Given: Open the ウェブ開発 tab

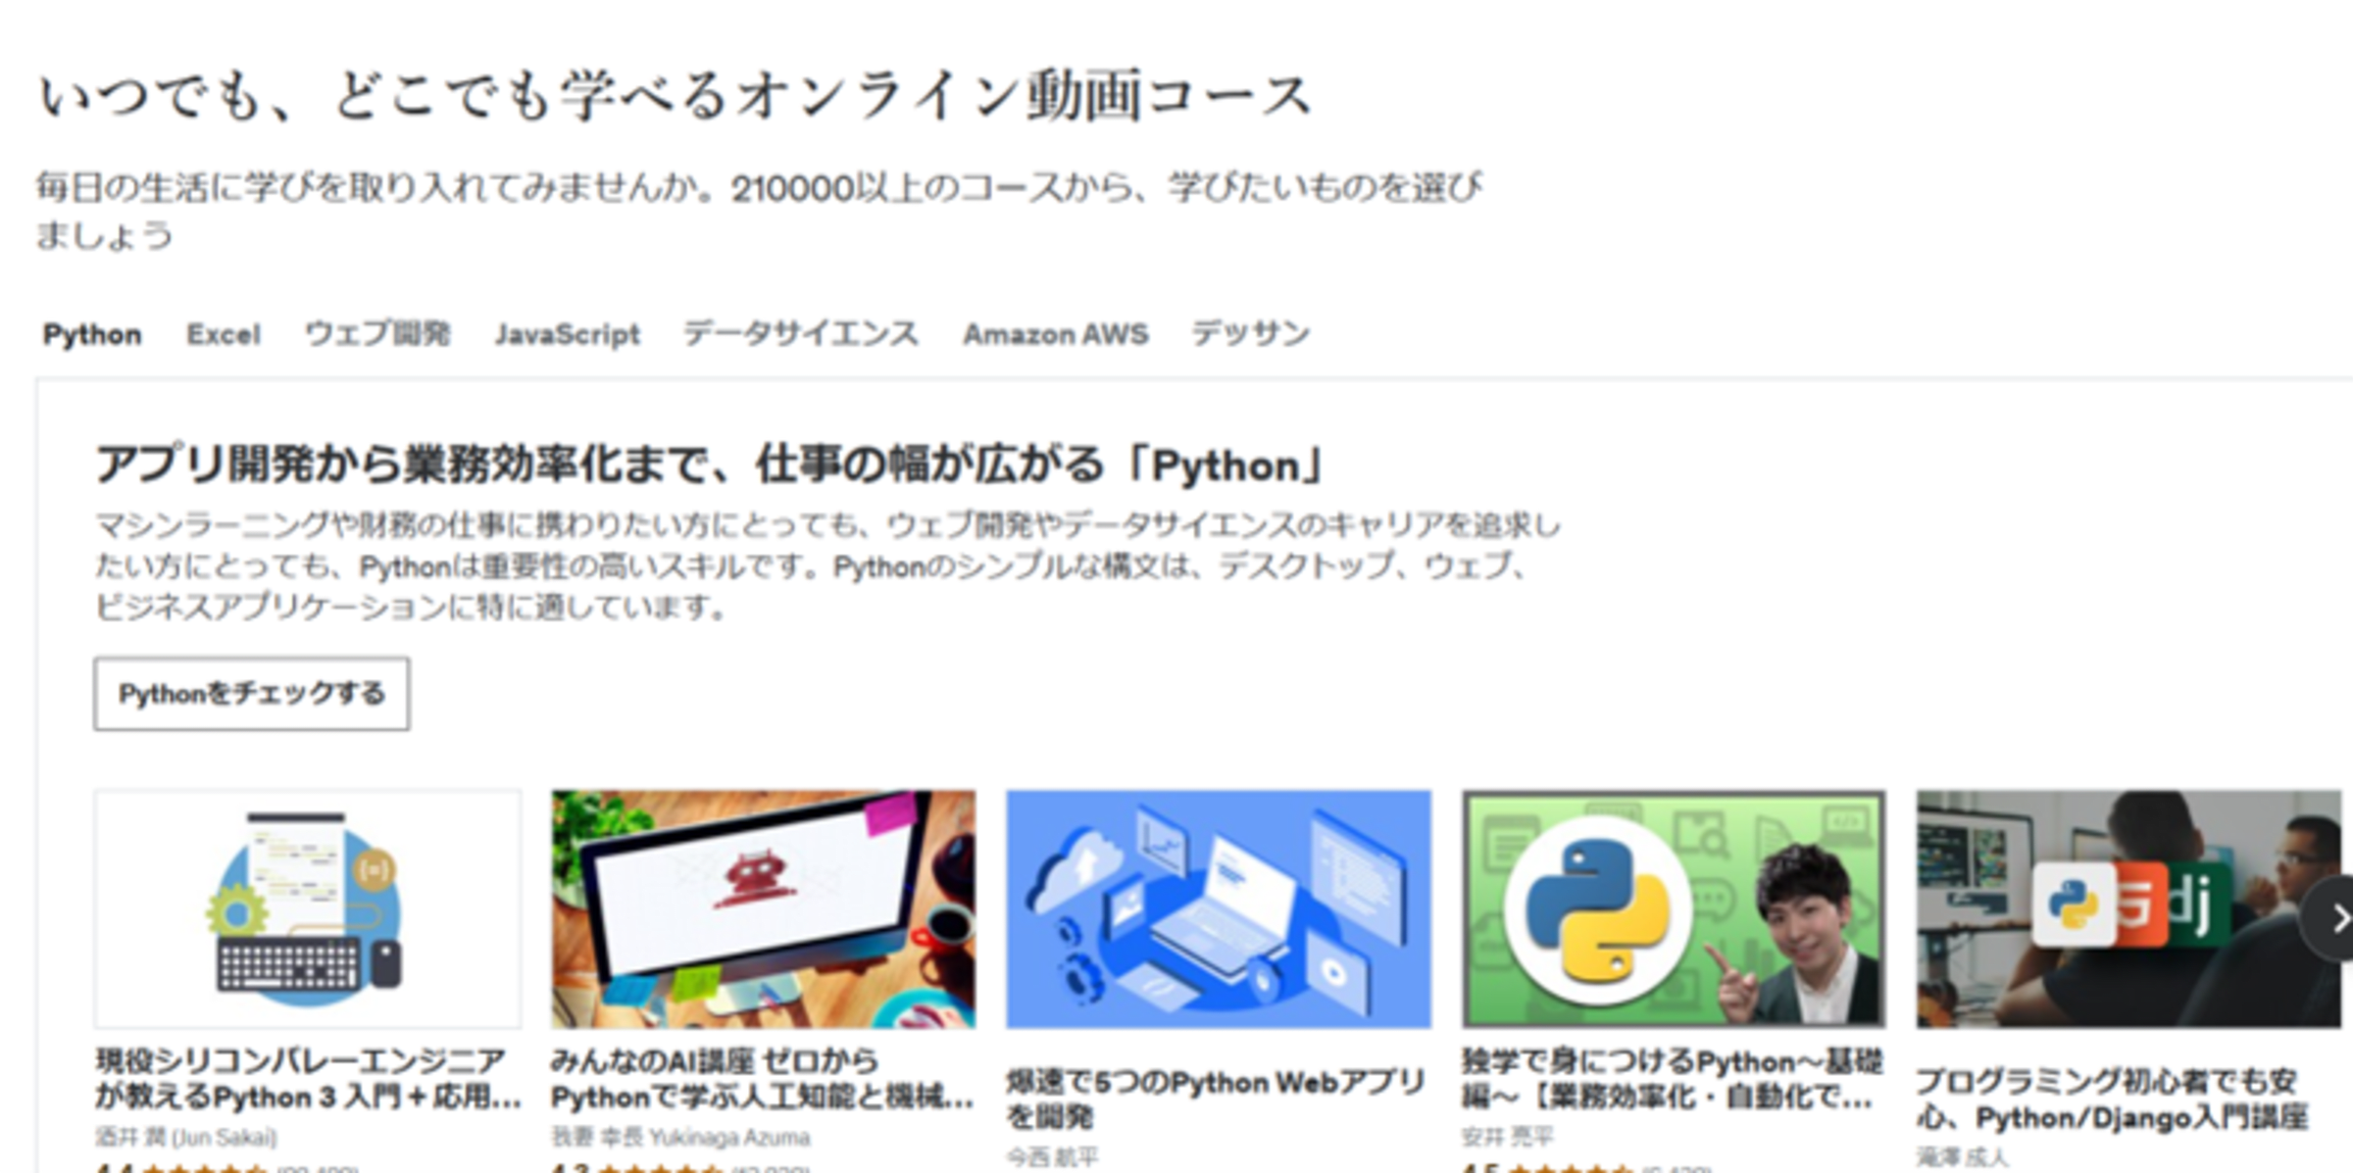Looking at the screenshot, I should tap(377, 334).
